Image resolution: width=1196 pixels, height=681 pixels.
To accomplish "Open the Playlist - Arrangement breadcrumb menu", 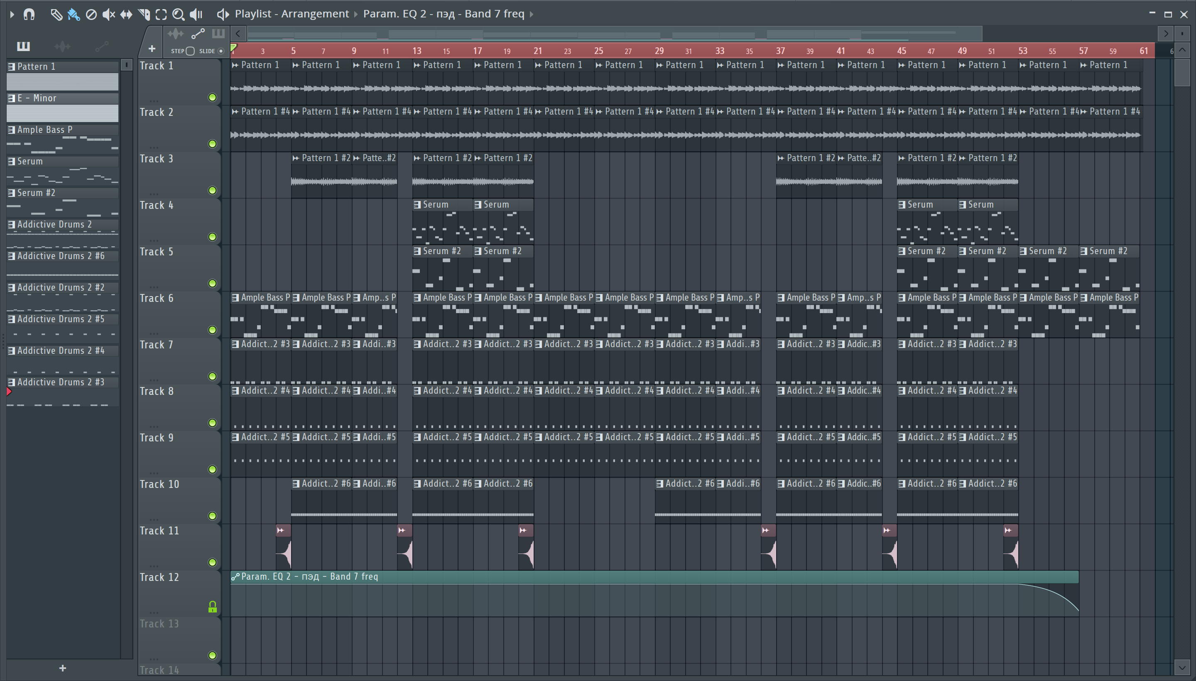I will point(292,14).
